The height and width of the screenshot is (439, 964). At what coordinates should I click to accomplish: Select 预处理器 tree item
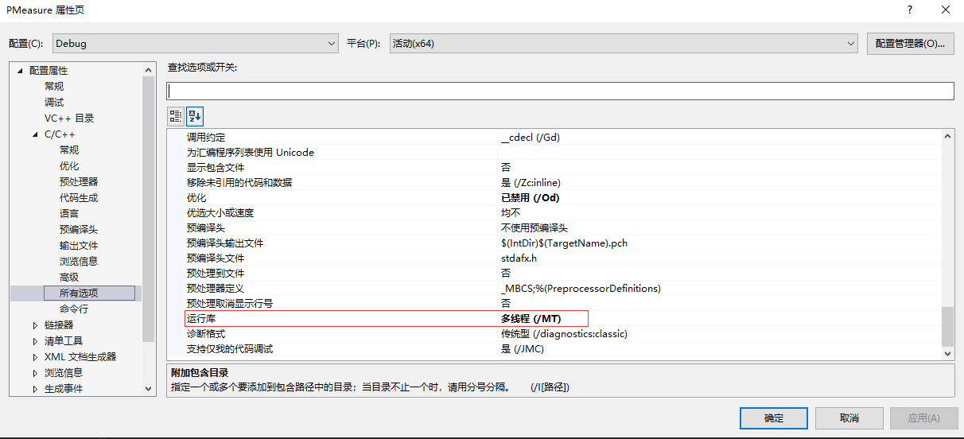[79, 182]
